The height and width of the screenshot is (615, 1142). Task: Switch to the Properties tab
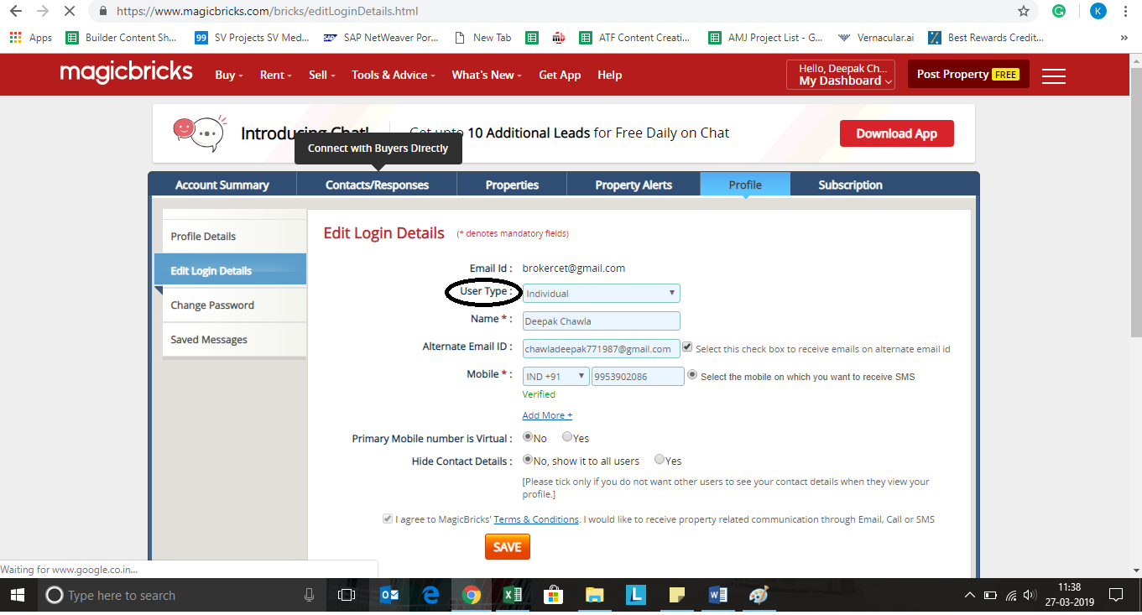click(x=512, y=185)
